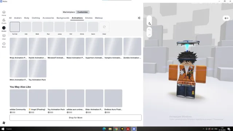View the 300 Robux Toy Animation Pack
This screenshot has width=233, height=131.
(56, 98)
